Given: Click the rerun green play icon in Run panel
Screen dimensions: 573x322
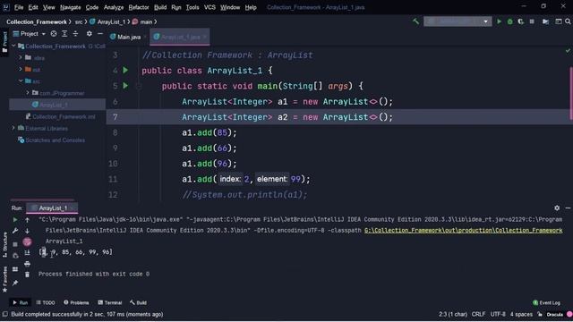Looking at the screenshot, I should [15, 219].
